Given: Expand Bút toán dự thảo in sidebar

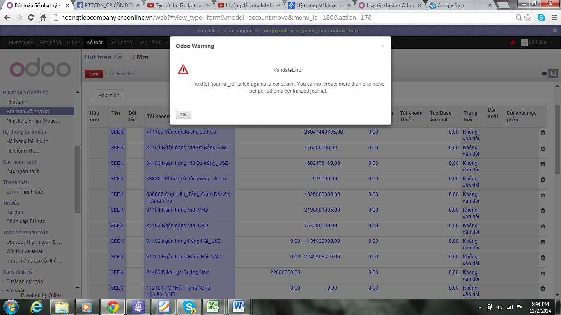Looking at the screenshot, I should [x=25, y=281].
